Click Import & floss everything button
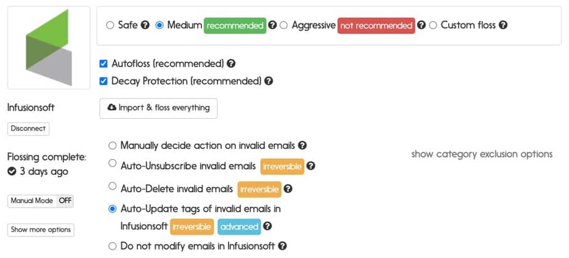 point(159,108)
